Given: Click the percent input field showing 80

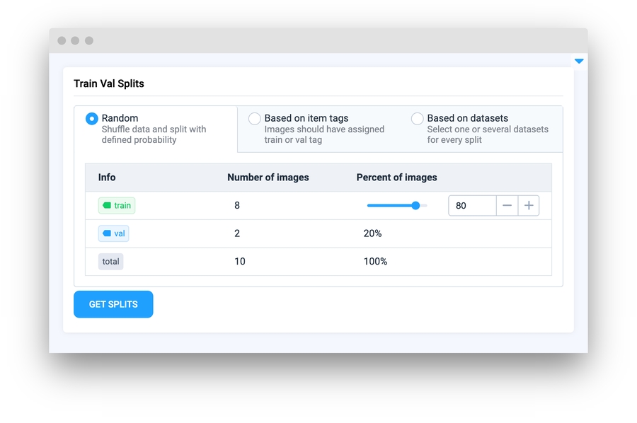Looking at the screenshot, I should pos(472,206).
